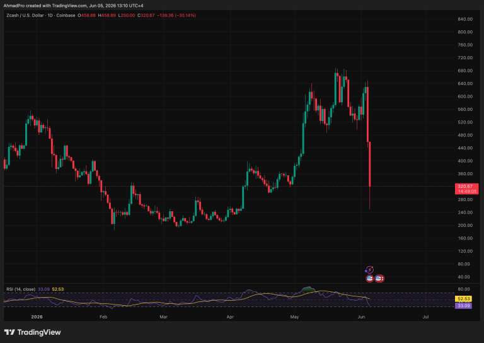Click the 800.00 price axis label

(465, 32)
